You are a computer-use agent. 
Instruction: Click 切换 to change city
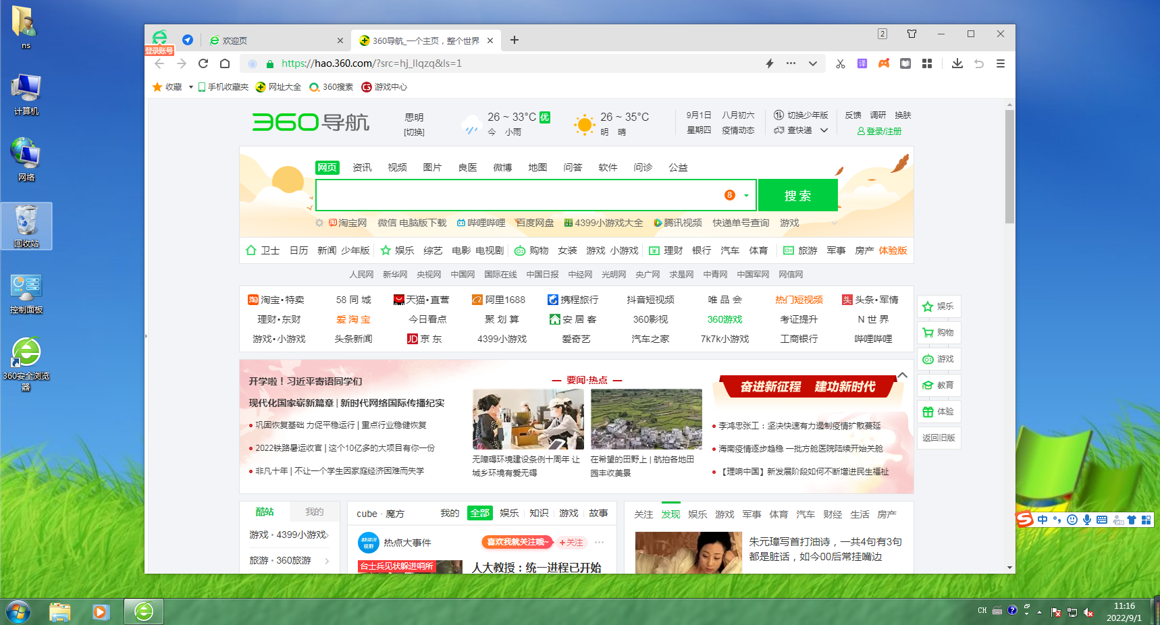click(414, 132)
